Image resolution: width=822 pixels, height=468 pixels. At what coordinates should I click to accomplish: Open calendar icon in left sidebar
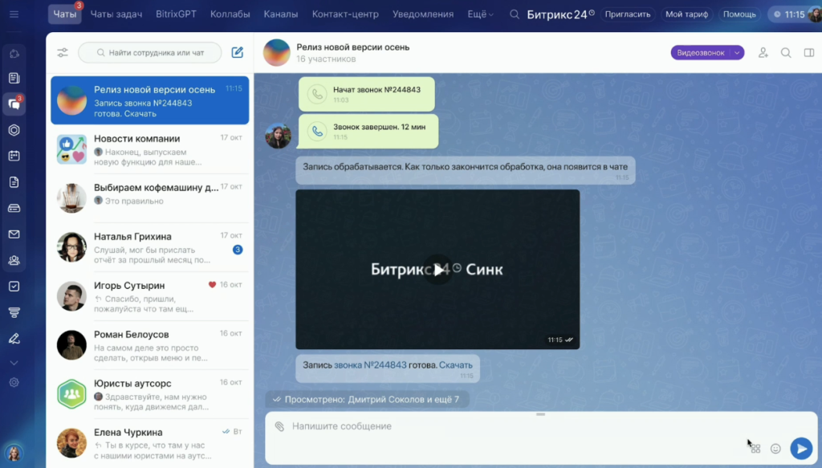tap(14, 156)
